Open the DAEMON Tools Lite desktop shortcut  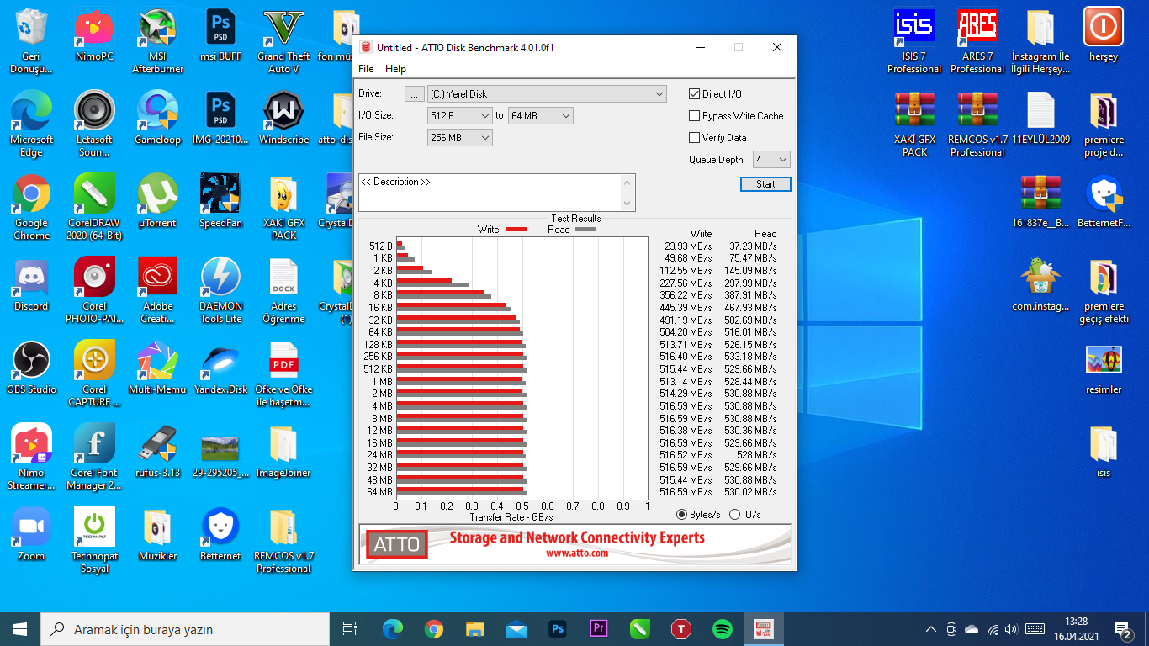tap(220, 289)
